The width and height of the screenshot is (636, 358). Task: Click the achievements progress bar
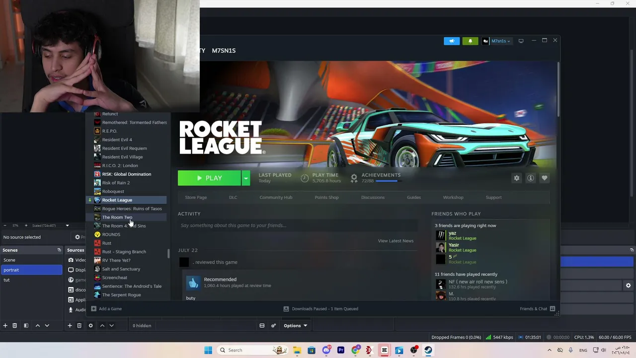tap(388, 181)
